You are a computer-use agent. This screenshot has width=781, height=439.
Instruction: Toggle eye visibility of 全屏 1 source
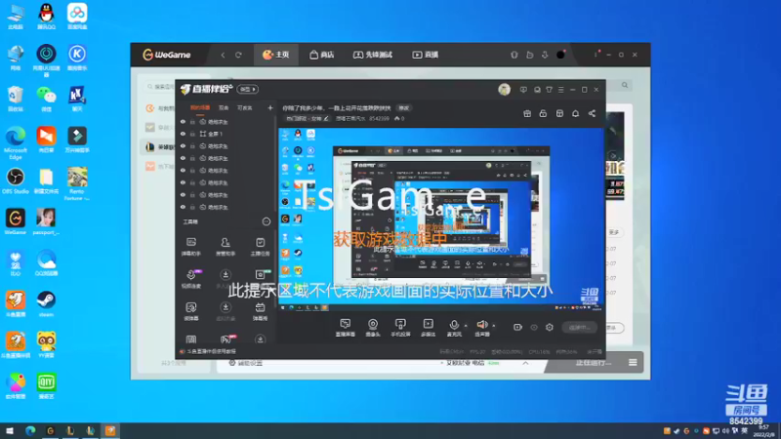(183, 134)
